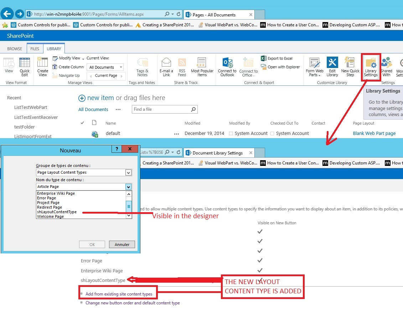Click the new item link
The height and width of the screenshot is (309, 403).
pos(100,98)
